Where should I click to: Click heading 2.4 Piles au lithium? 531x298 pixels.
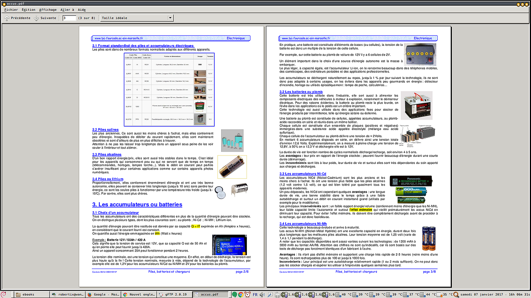point(108,179)
